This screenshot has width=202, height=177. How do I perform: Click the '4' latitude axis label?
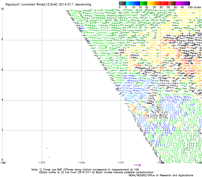(x=2, y=100)
